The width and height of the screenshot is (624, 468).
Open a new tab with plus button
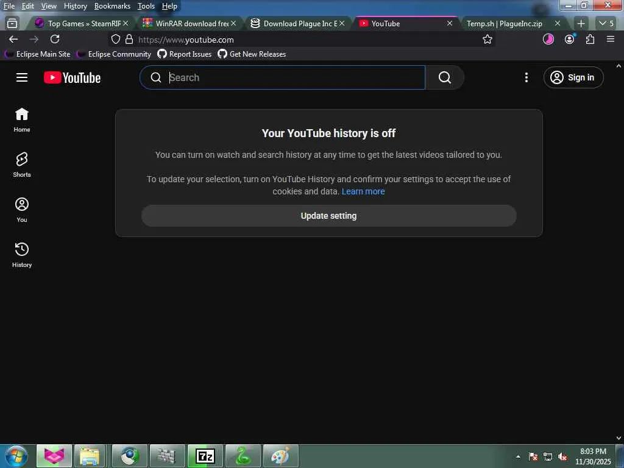tap(581, 24)
